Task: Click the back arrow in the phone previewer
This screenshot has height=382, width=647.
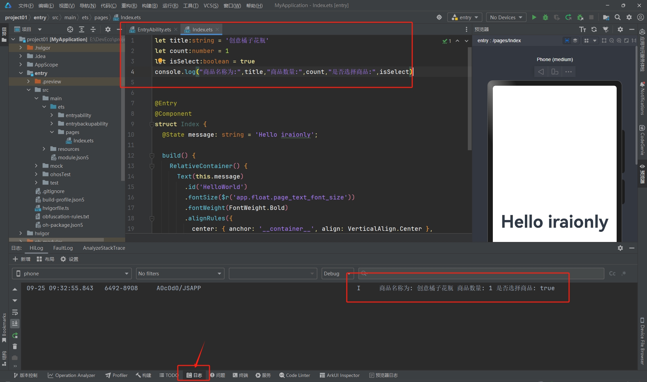Action: (541, 72)
